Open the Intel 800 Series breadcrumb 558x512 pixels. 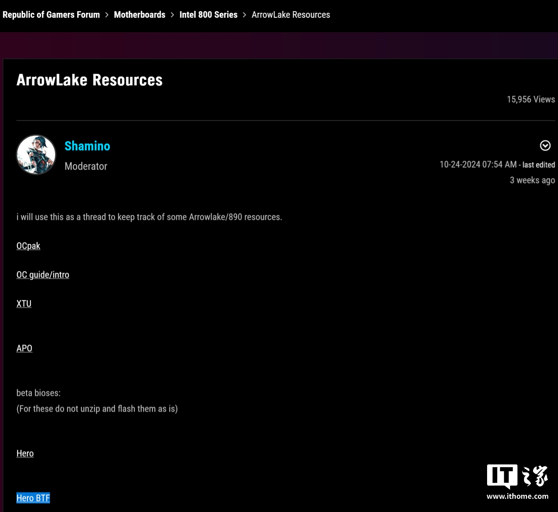point(208,15)
